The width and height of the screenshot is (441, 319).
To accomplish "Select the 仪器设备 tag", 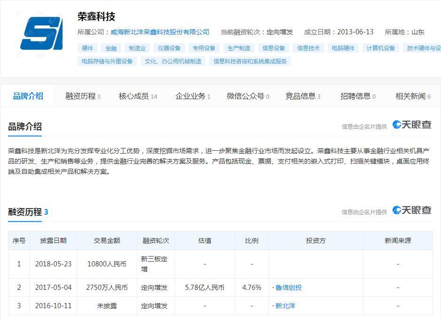I will click(169, 48).
